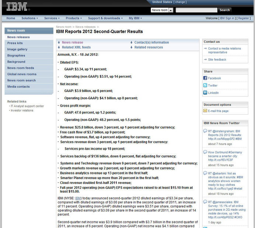255x228 pixels.
Task: Click "IBM Reports 2012 Second-Quarter Results" heading
Action: click(x=99, y=32)
